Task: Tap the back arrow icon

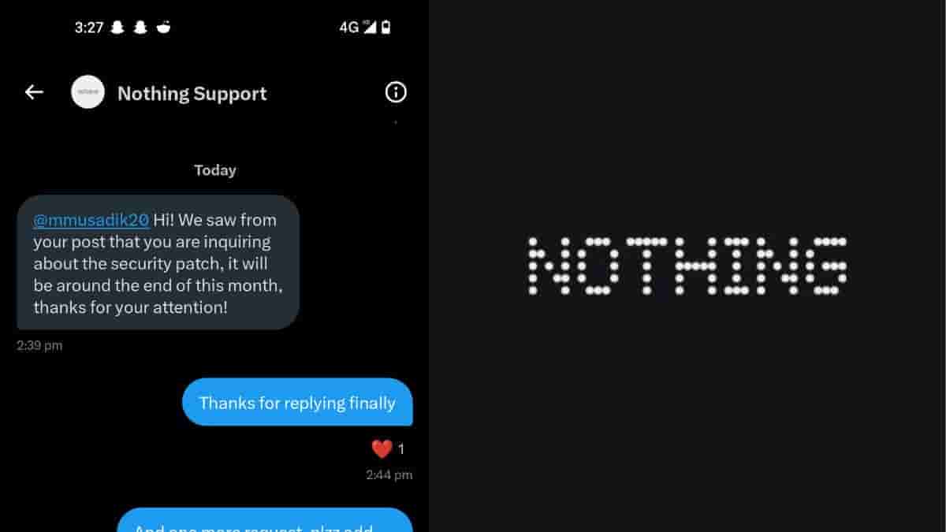Action: [34, 92]
